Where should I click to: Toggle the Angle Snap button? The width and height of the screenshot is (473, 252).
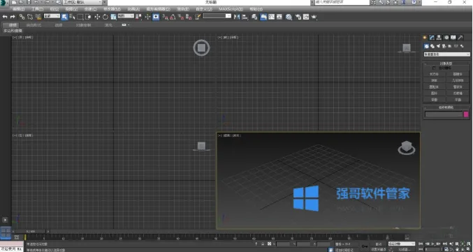tap(173, 17)
